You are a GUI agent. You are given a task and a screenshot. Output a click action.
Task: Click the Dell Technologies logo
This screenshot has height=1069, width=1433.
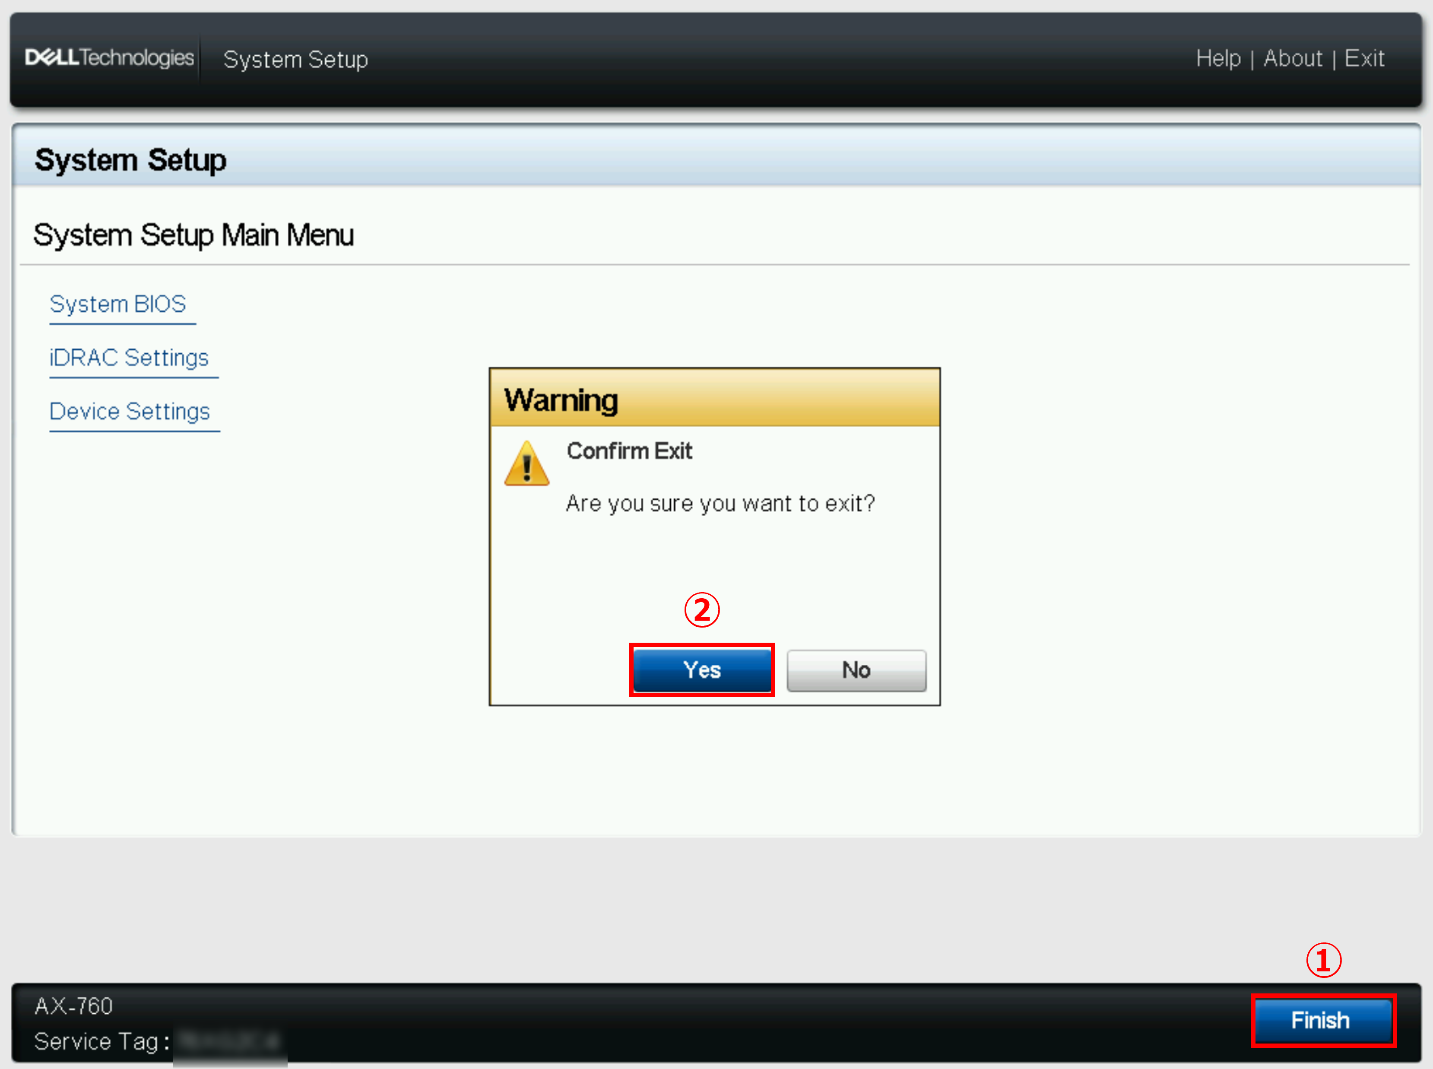click(109, 58)
